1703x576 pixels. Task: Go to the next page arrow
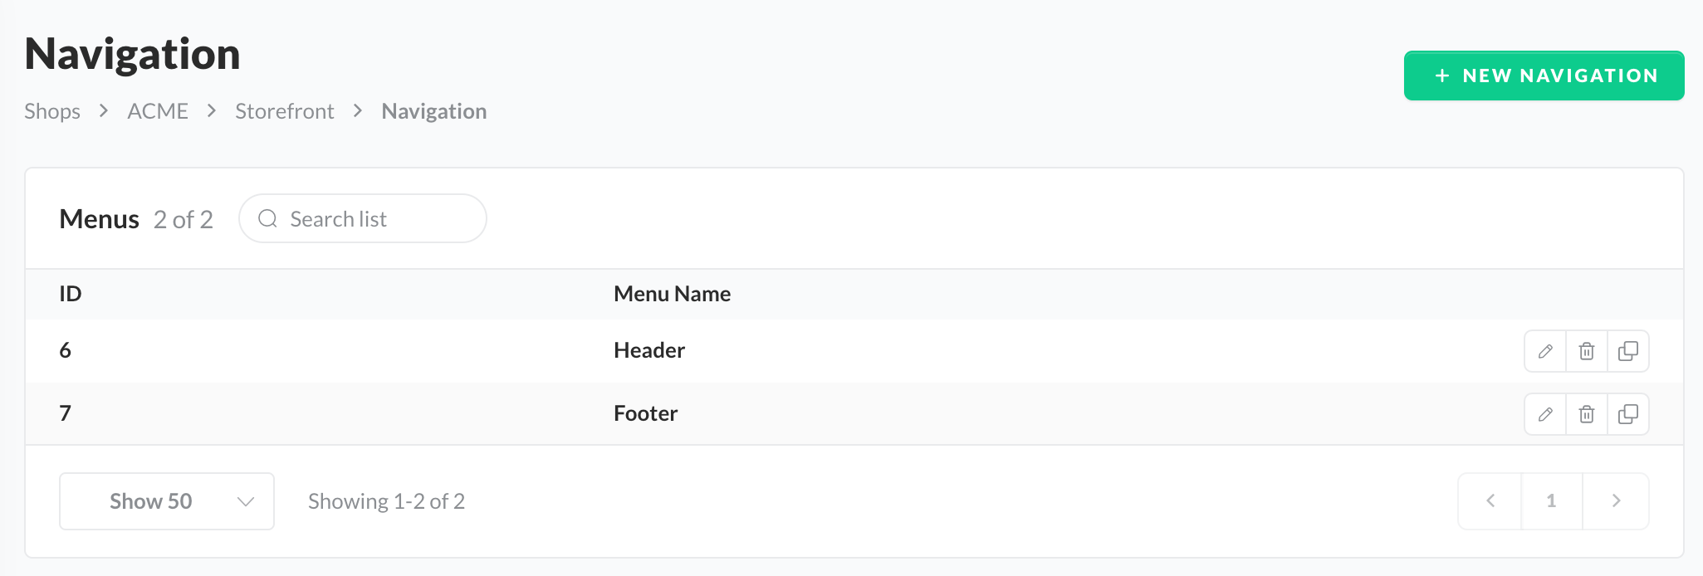1616,500
